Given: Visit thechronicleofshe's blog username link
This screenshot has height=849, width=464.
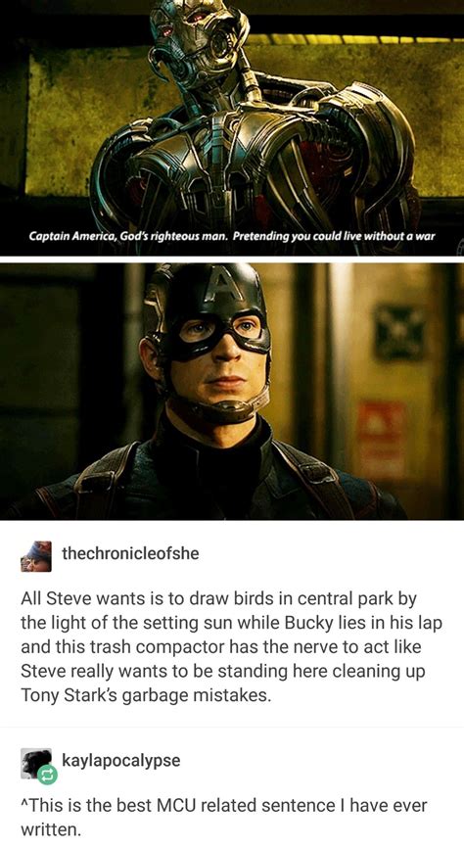Looking at the screenshot, I should 130,553.
